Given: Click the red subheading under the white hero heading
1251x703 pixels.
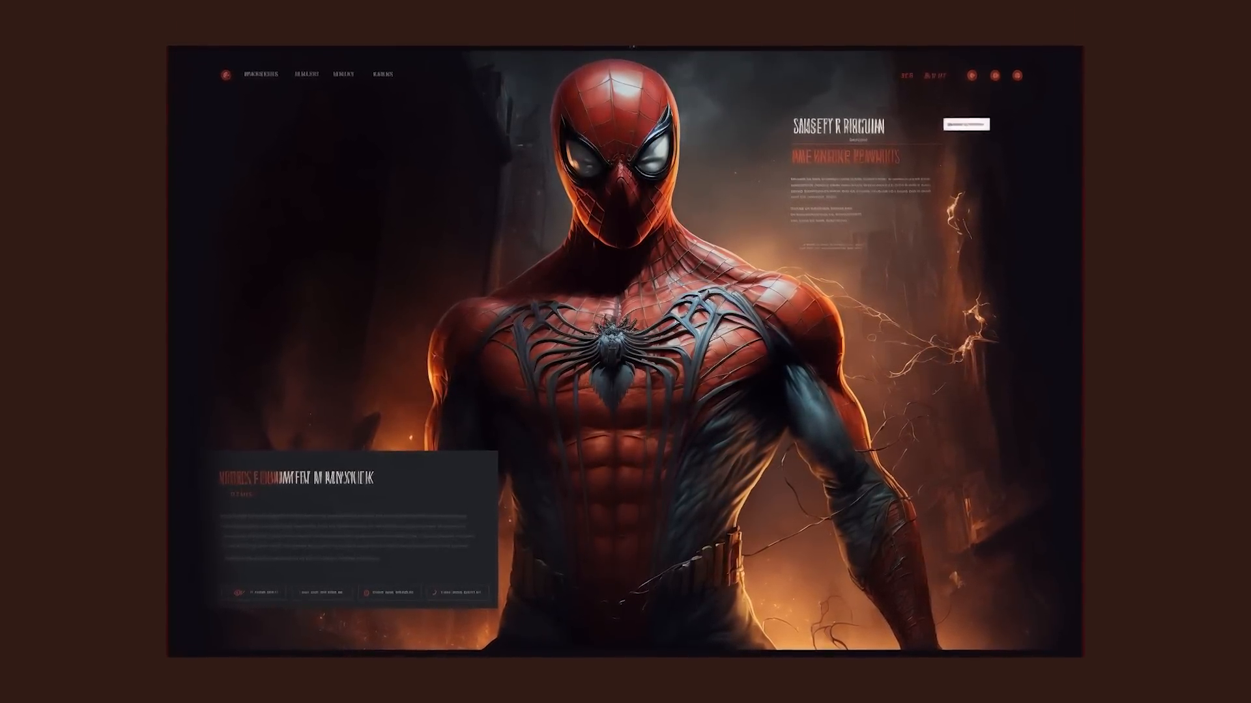Looking at the screenshot, I should click(x=846, y=157).
